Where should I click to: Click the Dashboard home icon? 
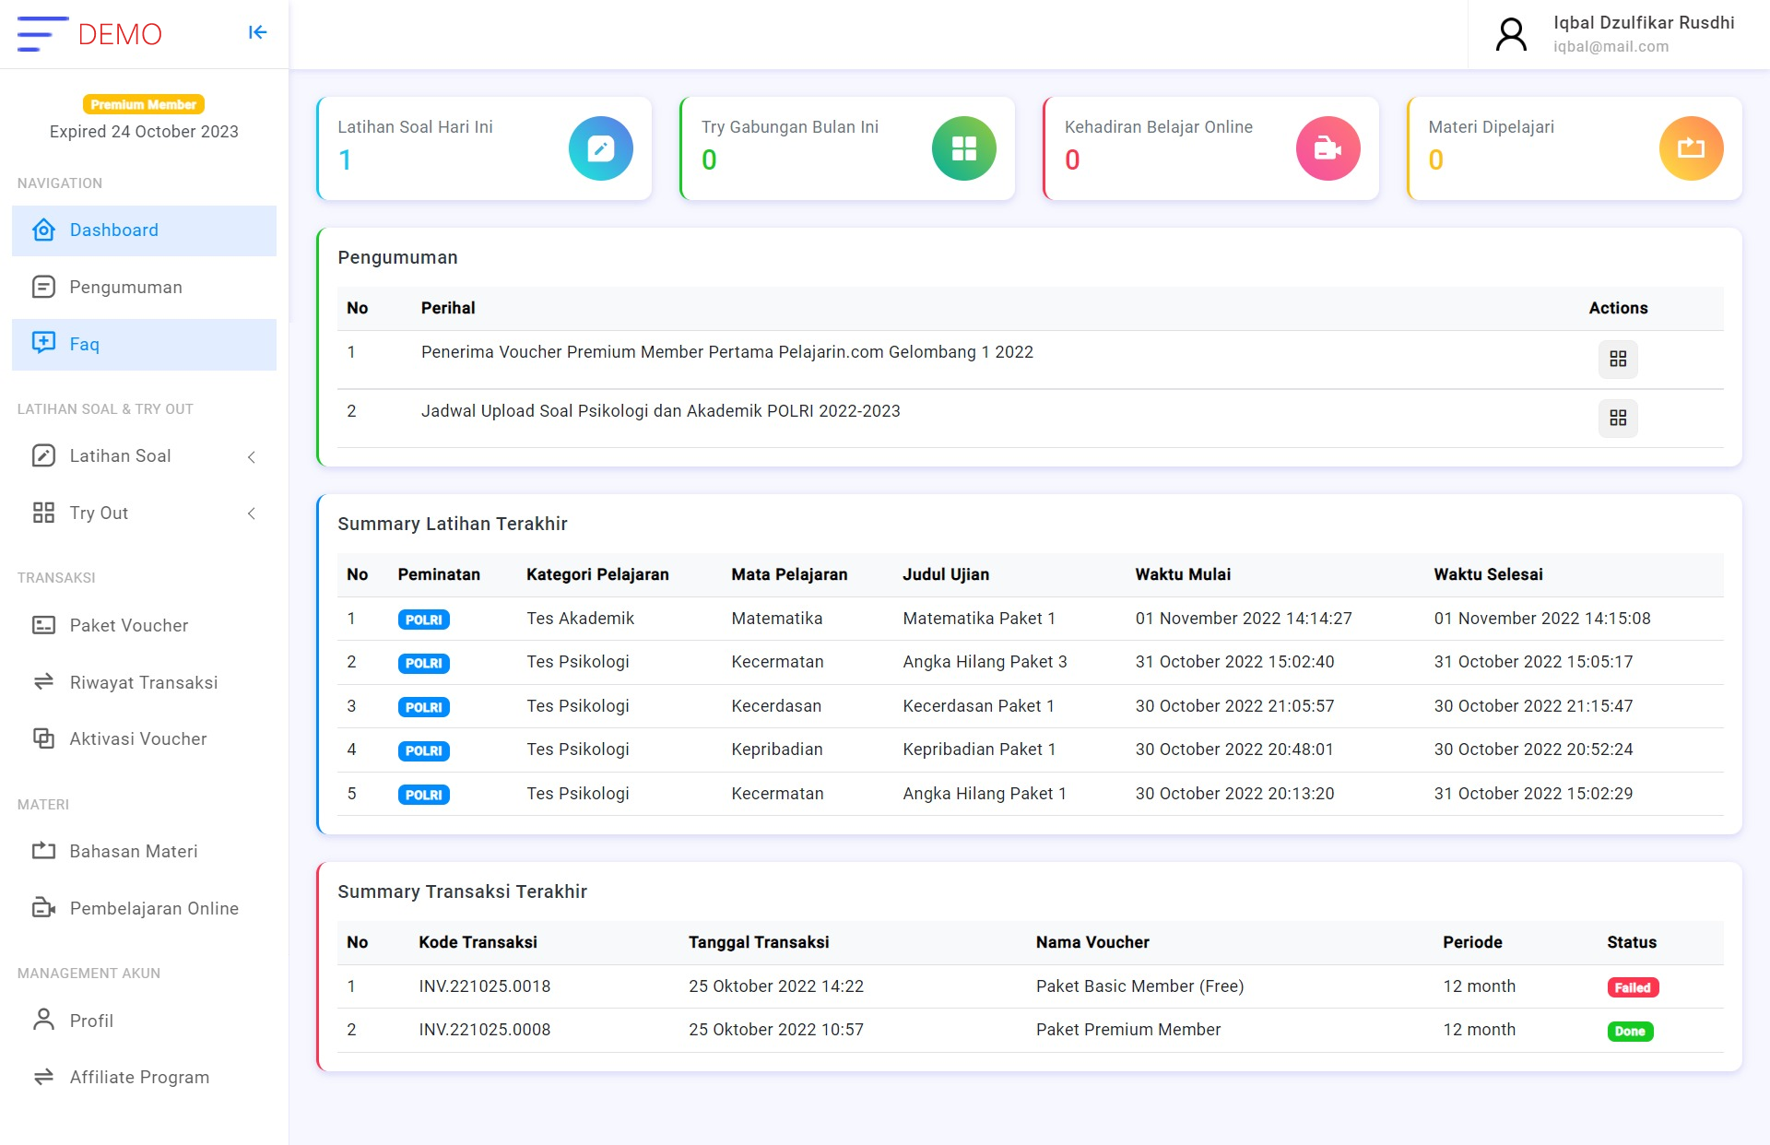click(43, 230)
